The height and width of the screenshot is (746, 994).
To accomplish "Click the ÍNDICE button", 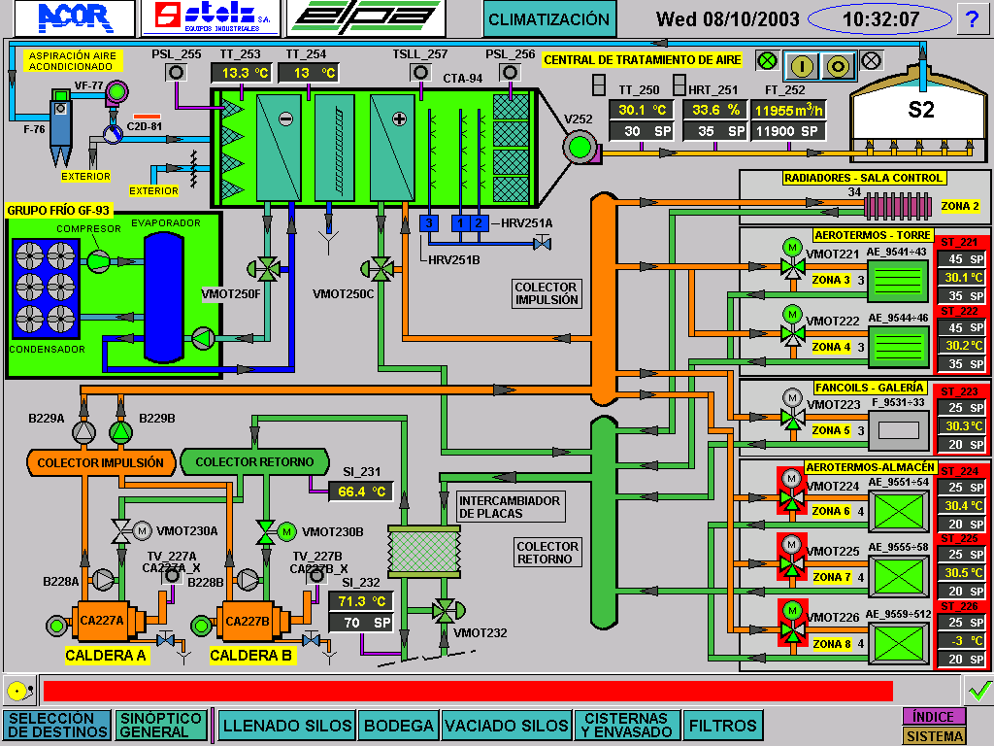I will (934, 716).
